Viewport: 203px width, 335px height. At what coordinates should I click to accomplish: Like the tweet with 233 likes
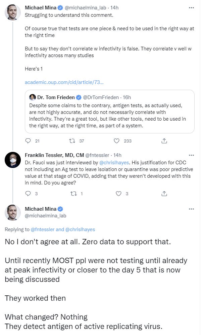(117, 141)
